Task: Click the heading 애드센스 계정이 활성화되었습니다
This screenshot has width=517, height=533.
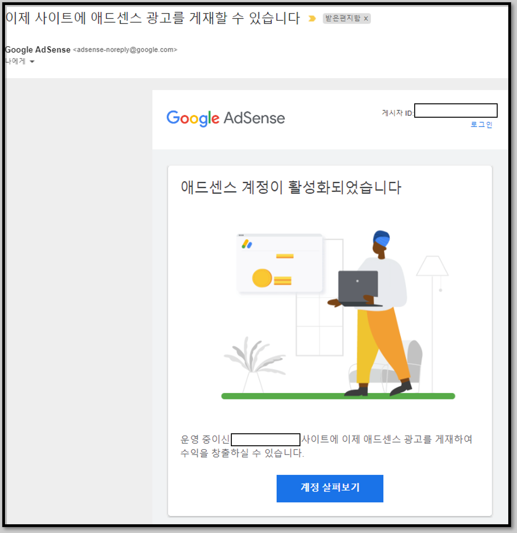Action: pyautogui.click(x=291, y=187)
